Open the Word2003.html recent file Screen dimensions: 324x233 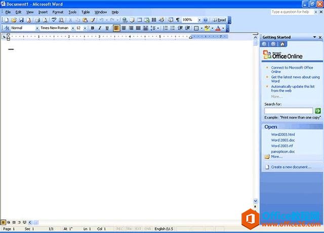[x=283, y=134]
